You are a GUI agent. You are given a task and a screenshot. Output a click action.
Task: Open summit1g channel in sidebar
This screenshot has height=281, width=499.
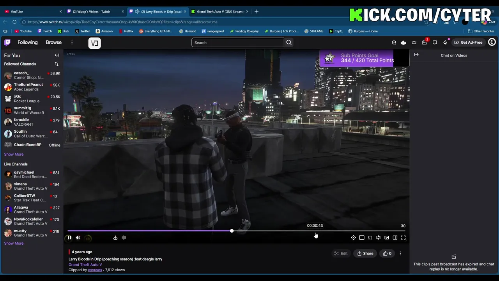tap(32, 110)
